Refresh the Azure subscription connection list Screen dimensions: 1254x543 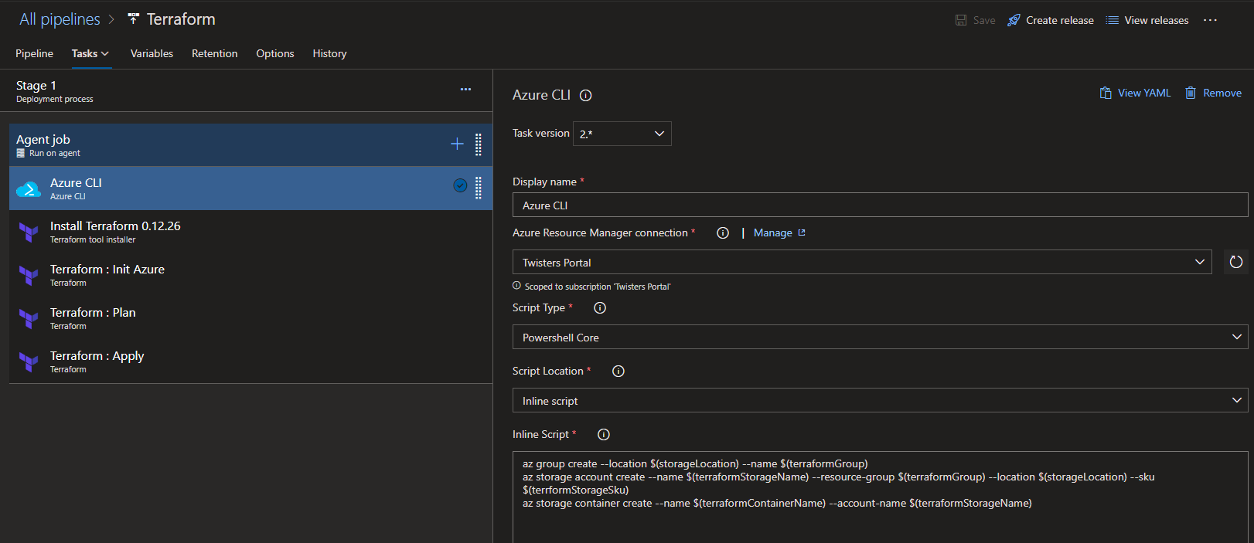pos(1235,263)
